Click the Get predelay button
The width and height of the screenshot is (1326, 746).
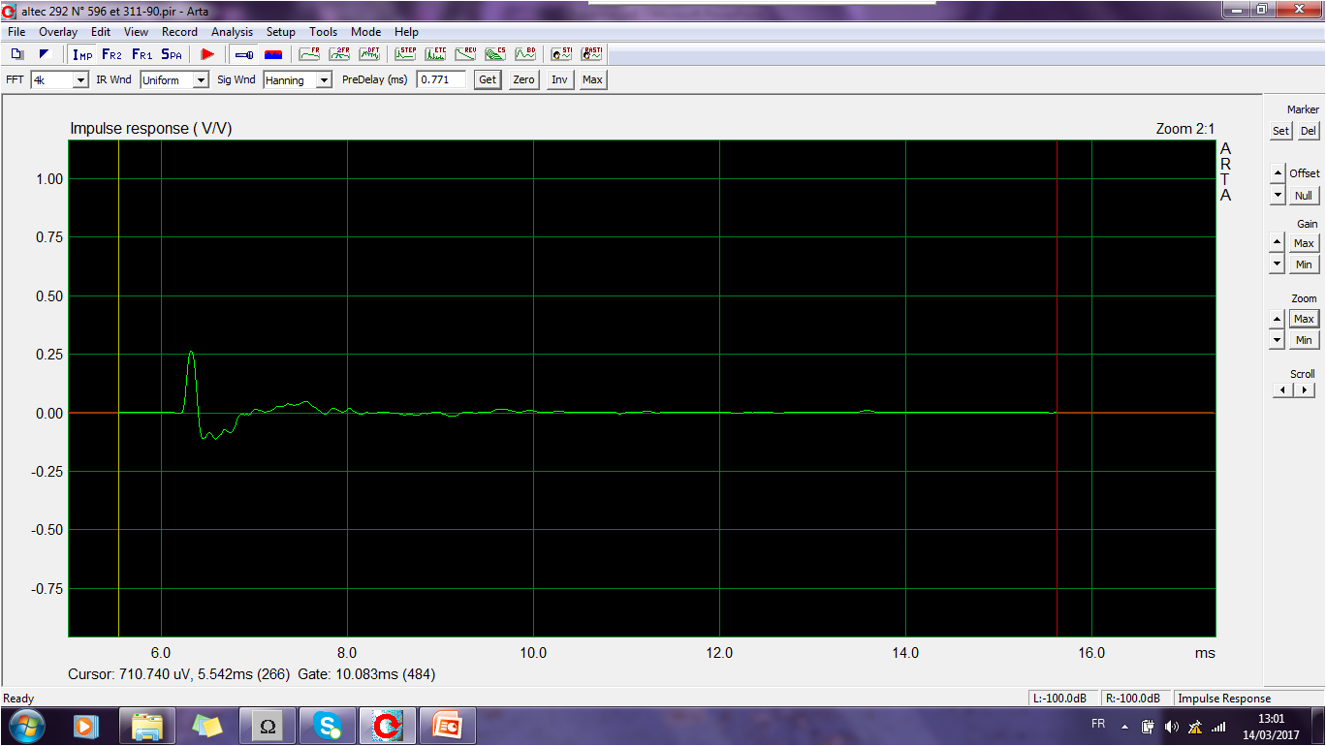[488, 80]
